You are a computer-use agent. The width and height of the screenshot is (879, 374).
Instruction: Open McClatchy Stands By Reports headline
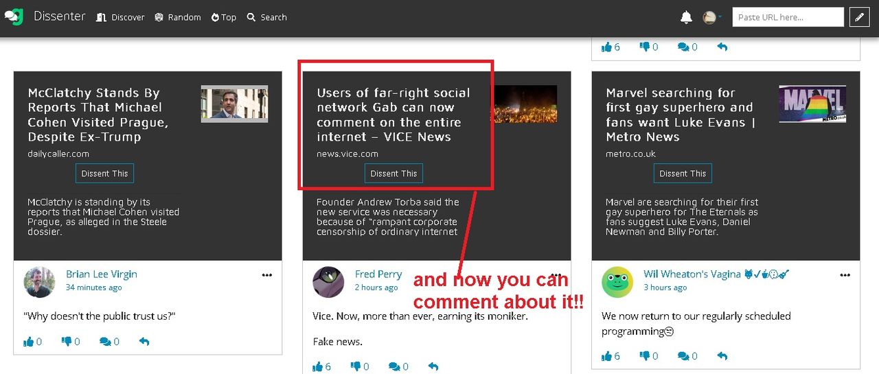click(x=98, y=115)
